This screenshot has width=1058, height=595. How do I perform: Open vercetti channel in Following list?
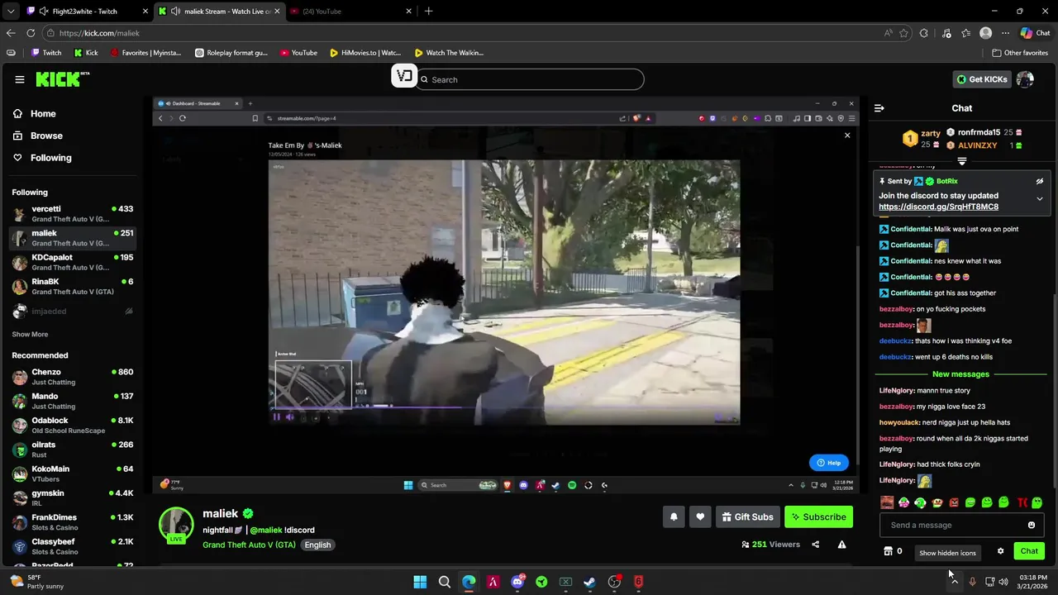[x=72, y=214]
